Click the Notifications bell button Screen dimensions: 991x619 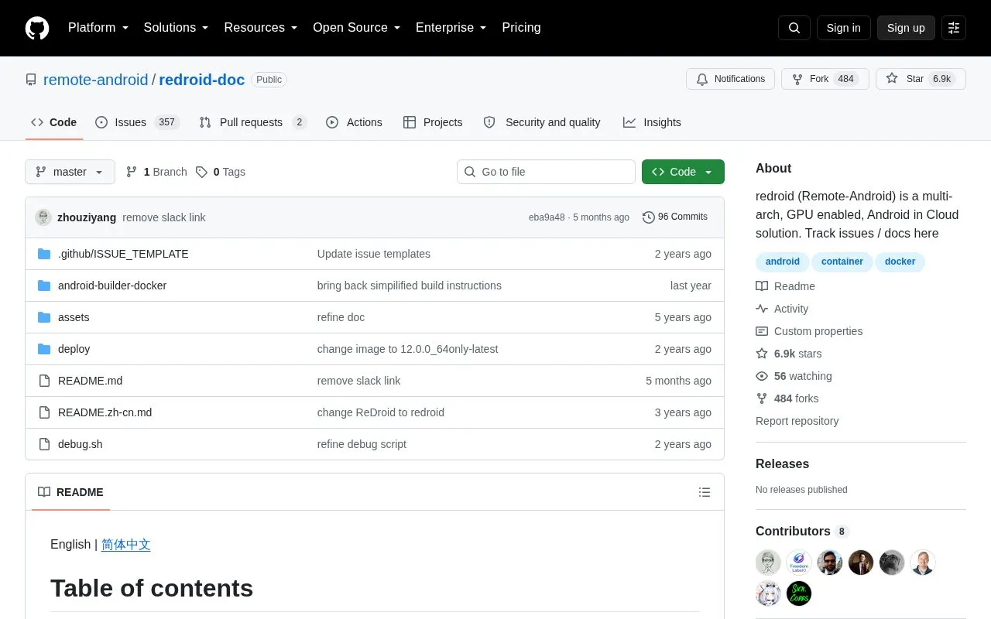pos(730,79)
